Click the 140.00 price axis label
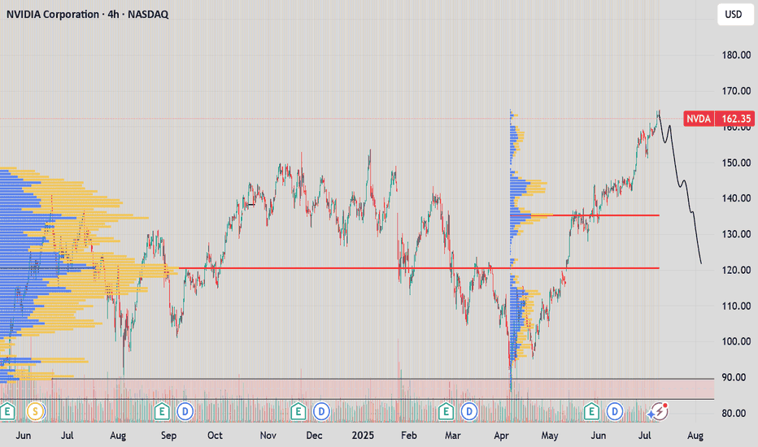Viewport: 758px width, 447px height. 736,198
